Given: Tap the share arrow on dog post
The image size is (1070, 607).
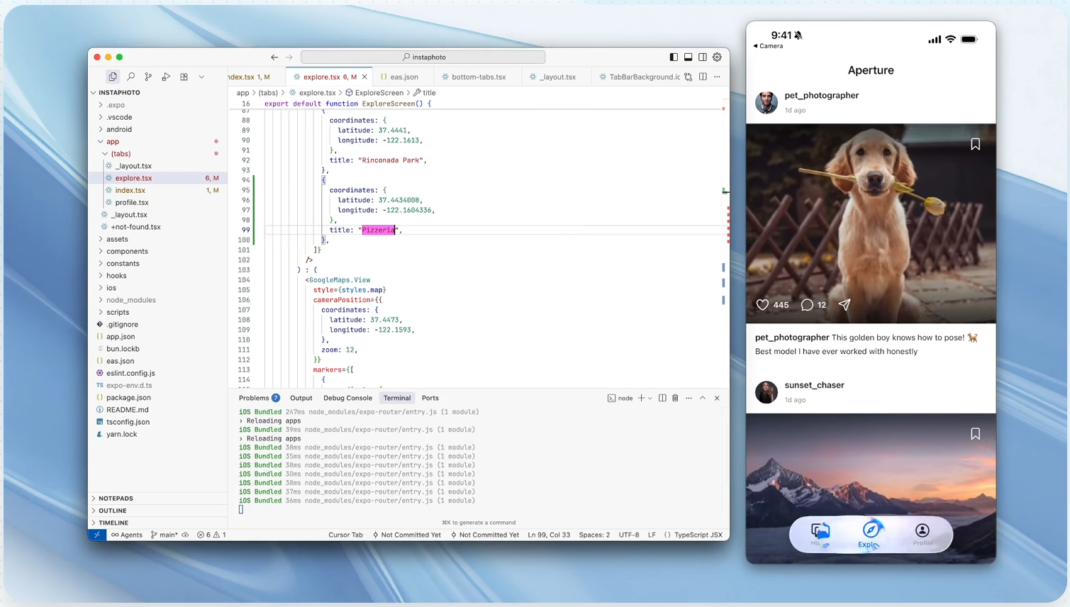Looking at the screenshot, I should pos(845,305).
